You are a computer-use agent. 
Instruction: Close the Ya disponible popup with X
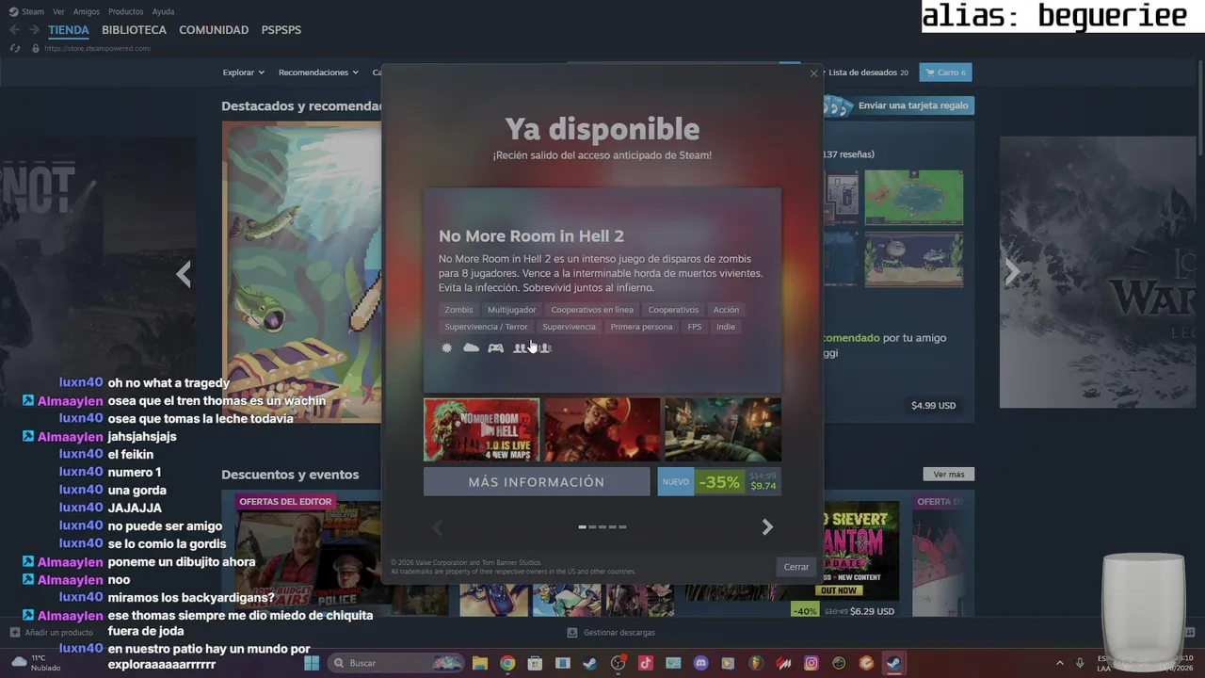point(813,73)
